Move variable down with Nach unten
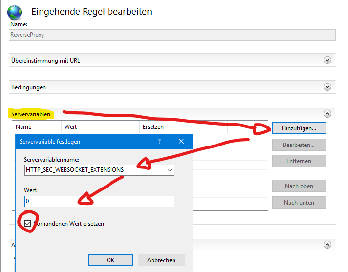Screen dimensions: 348x272 pyautogui.click(x=299, y=203)
